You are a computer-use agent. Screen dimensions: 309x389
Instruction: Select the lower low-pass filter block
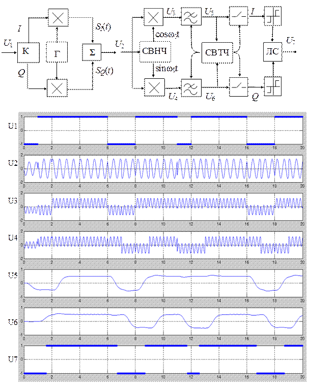[x=191, y=88]
